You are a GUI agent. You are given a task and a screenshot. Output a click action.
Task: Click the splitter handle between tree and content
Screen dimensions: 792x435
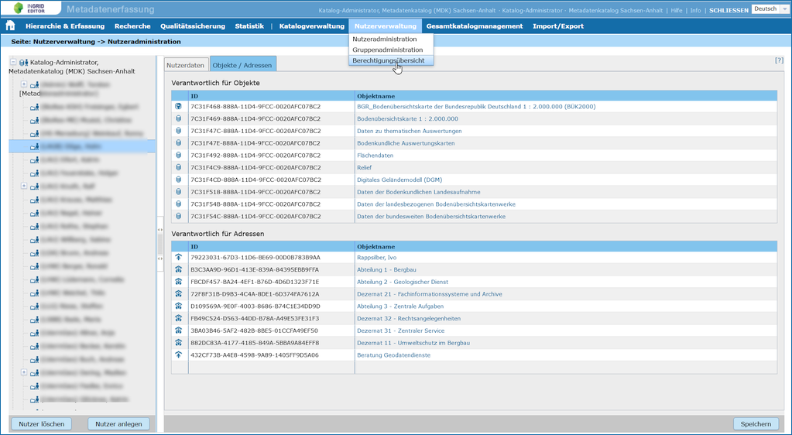tap(159, 244)
